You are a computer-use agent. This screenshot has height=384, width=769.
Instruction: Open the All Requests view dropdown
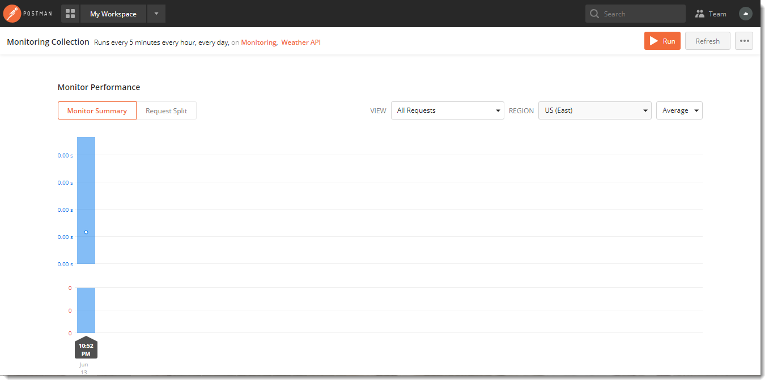pyautogui.click(x=447, y=110)
